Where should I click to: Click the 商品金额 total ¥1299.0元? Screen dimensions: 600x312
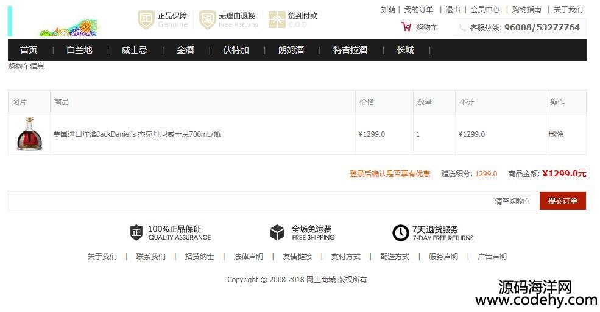tap(564, 173)
